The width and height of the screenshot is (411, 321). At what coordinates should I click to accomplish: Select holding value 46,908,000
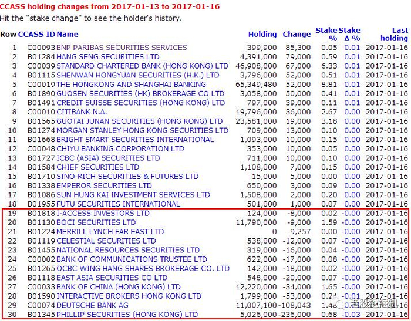pos(256,66)
